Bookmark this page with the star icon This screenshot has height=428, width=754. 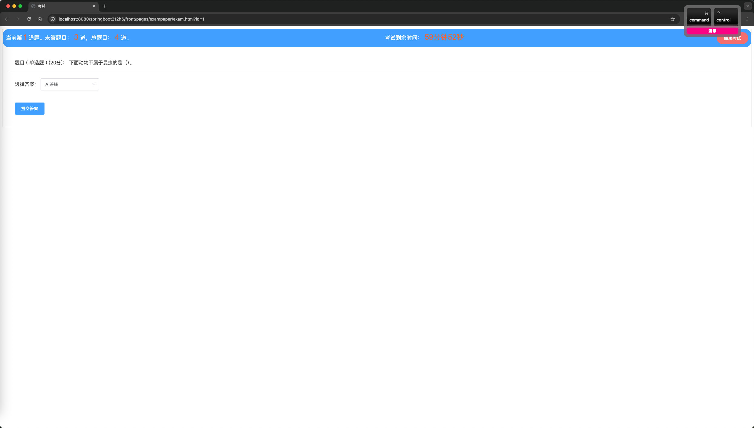[x=673, y=19]
